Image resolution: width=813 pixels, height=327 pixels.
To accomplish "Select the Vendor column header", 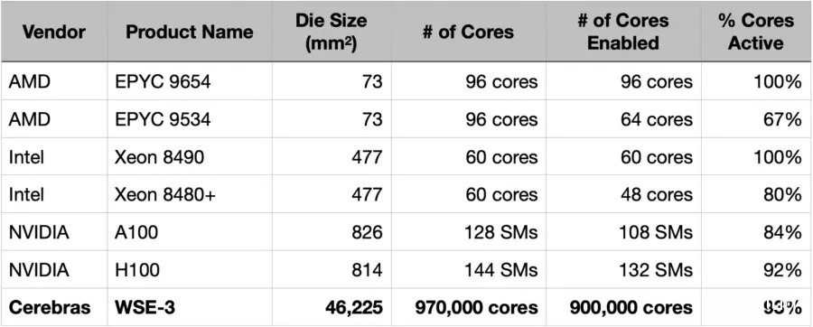I will 54,33.
